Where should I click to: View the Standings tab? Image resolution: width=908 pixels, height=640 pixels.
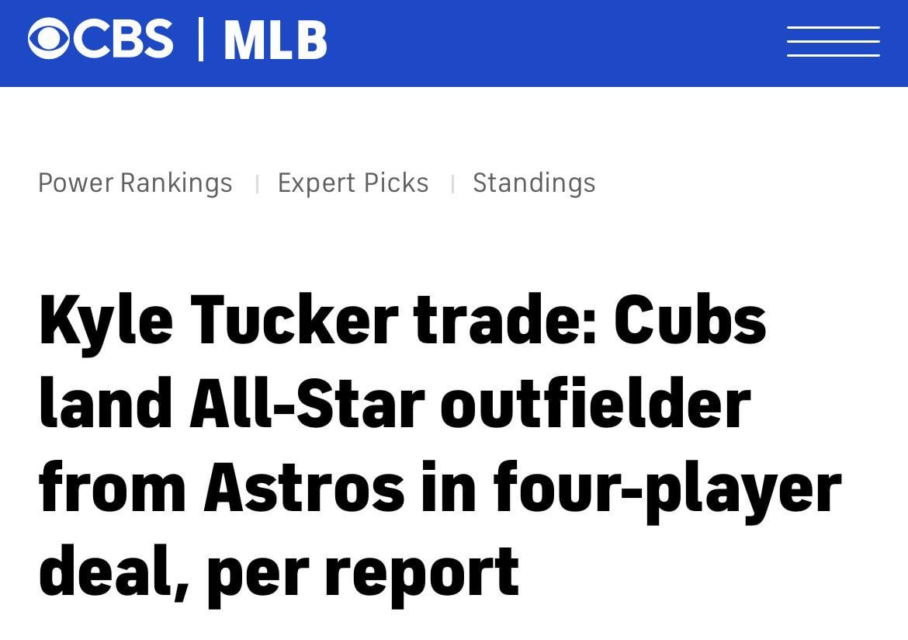534,183
